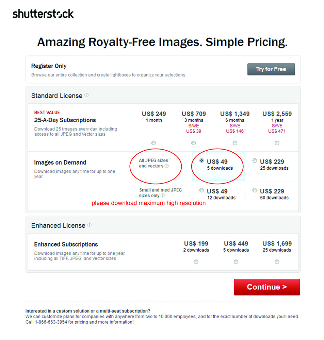Click the Images on Demand heading

[60, 163]
